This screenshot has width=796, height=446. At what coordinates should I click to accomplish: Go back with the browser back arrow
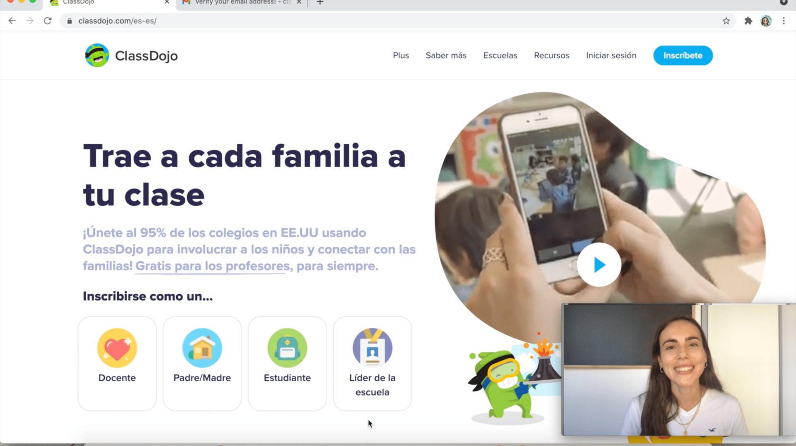pyautogui.click(x=12, y=21)
